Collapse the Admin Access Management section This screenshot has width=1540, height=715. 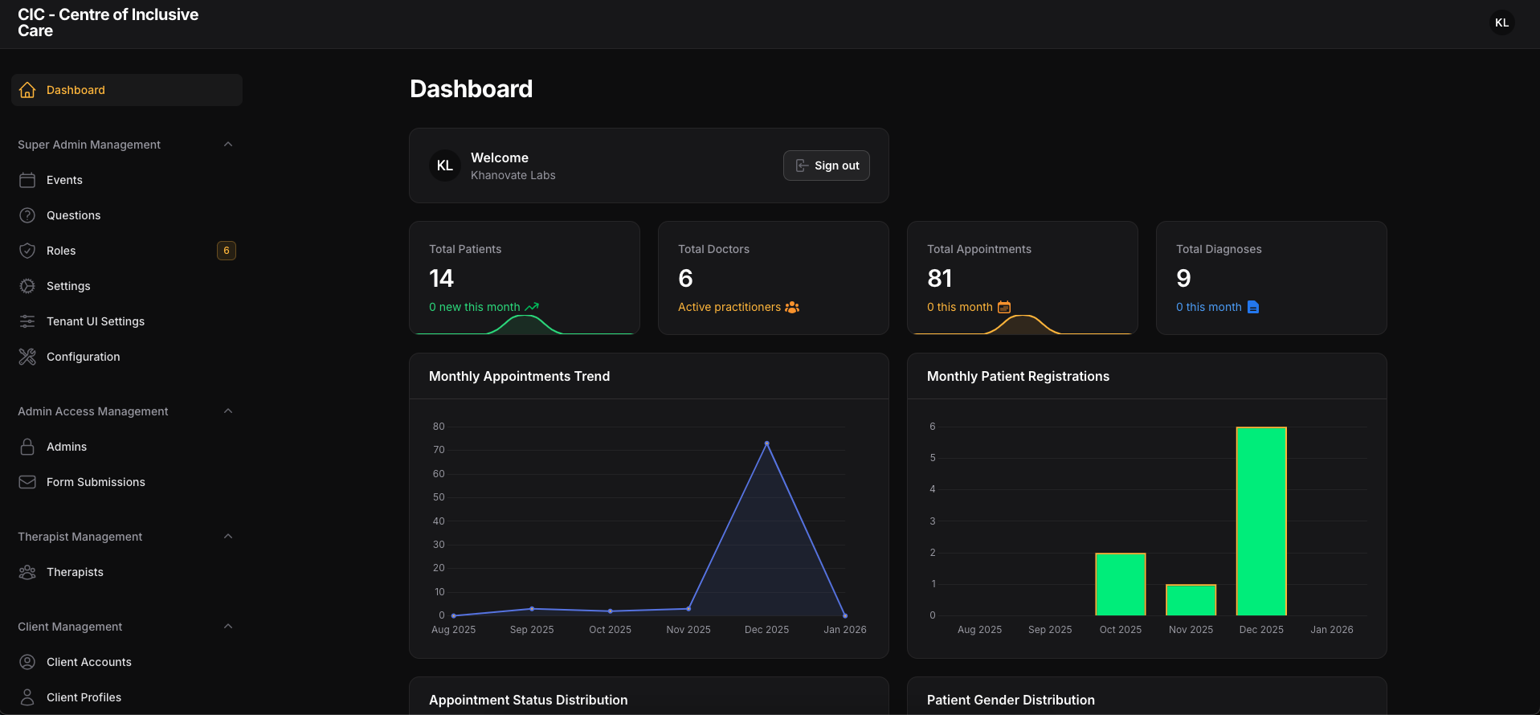228,411
